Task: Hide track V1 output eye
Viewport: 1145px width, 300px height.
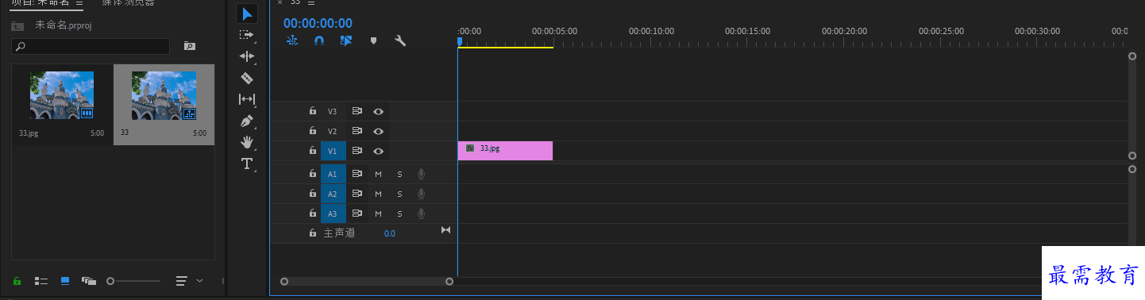Action: 379,151
